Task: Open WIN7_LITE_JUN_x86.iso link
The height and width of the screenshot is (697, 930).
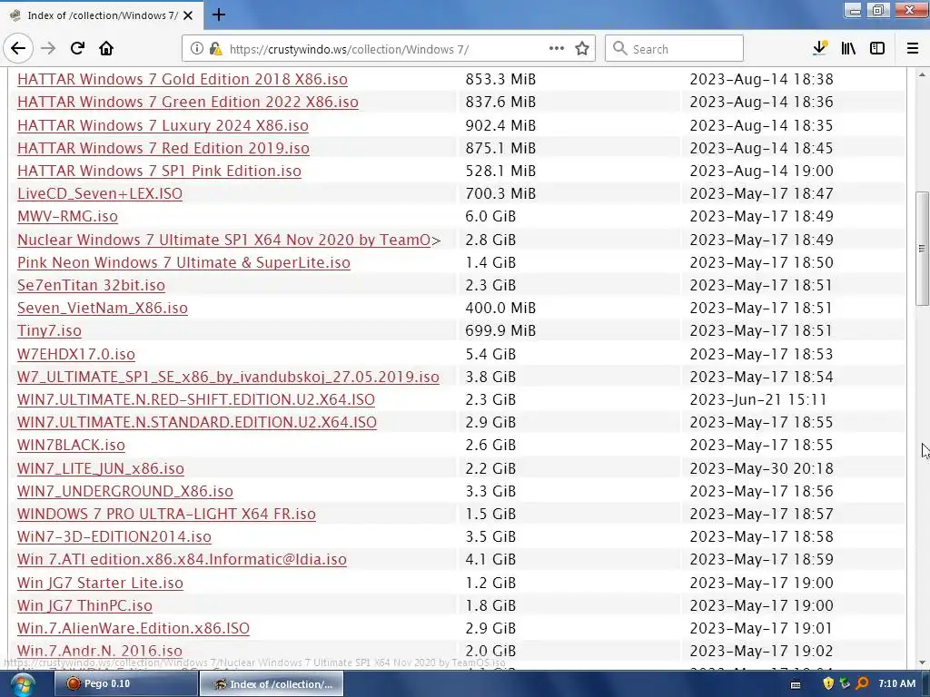Action: click(100, 469)
